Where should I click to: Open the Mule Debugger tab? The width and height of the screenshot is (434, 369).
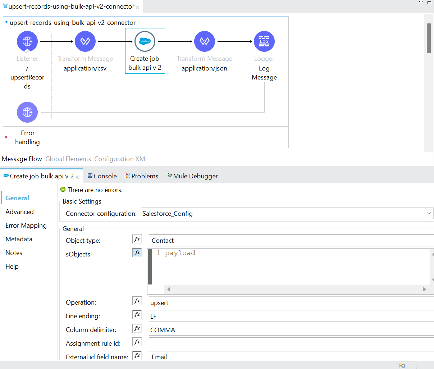[192, 176]
